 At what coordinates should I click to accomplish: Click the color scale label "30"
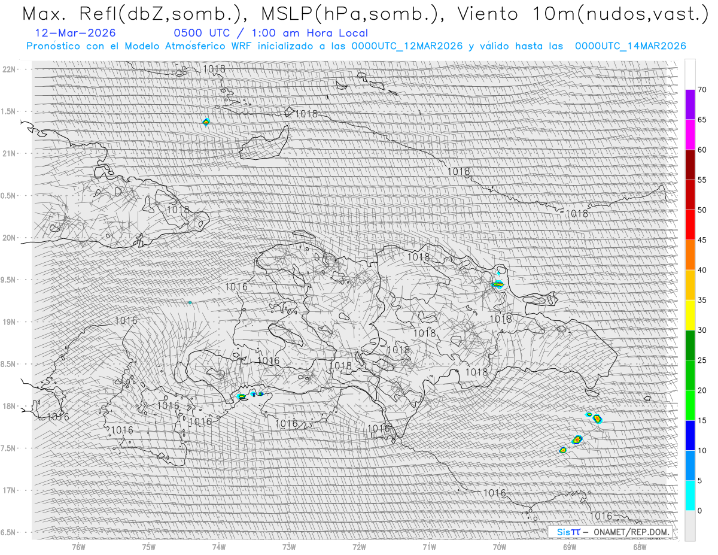[702, 330]
